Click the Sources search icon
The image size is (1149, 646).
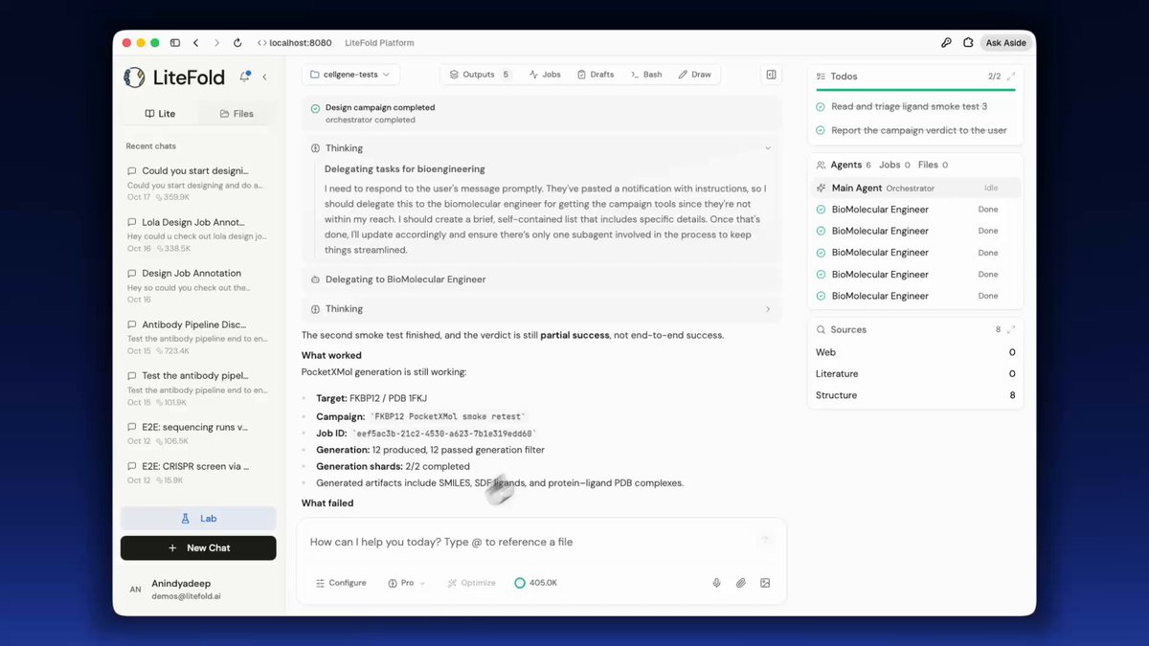(821, 329)
